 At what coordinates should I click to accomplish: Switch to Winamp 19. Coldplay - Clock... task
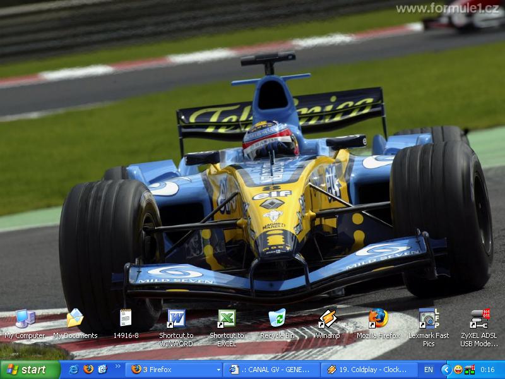[369, 370]
